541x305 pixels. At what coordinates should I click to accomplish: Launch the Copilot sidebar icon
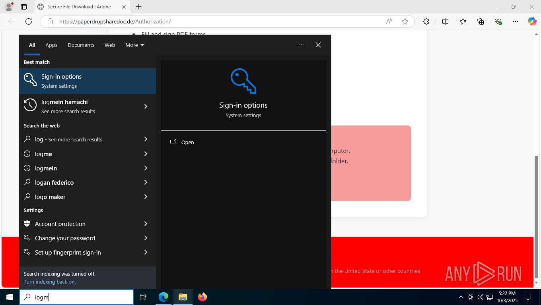532,21
